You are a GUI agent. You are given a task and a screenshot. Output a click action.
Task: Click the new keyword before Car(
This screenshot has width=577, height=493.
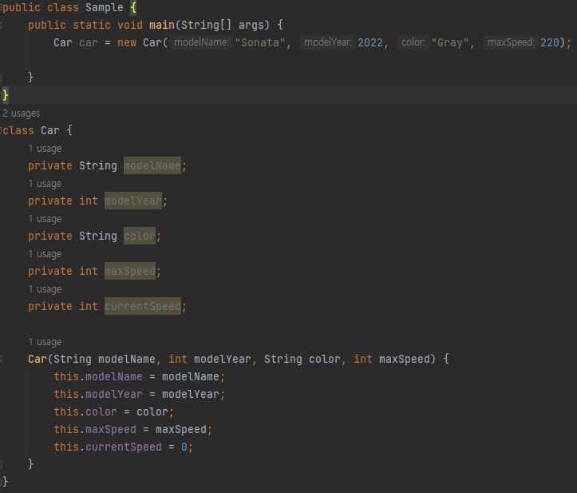coord(127,42)
